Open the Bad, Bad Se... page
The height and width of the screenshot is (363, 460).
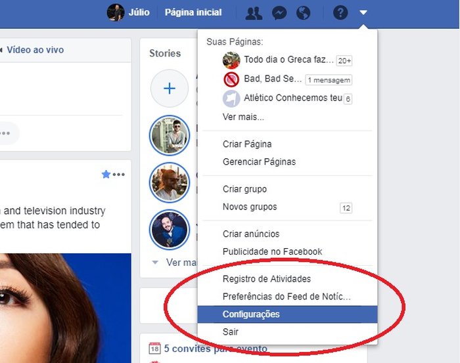click(273, 79)
